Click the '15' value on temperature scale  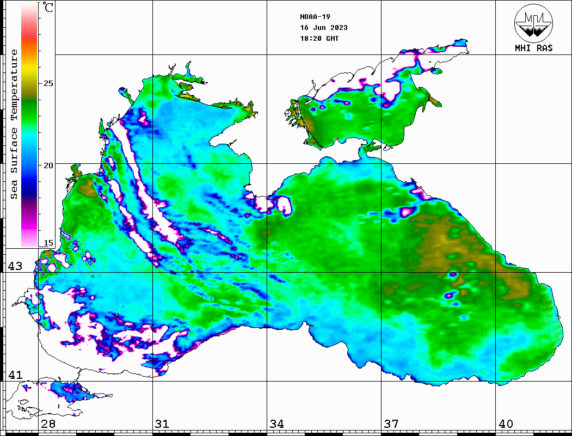pyautogui.click(x=48, y=243)
